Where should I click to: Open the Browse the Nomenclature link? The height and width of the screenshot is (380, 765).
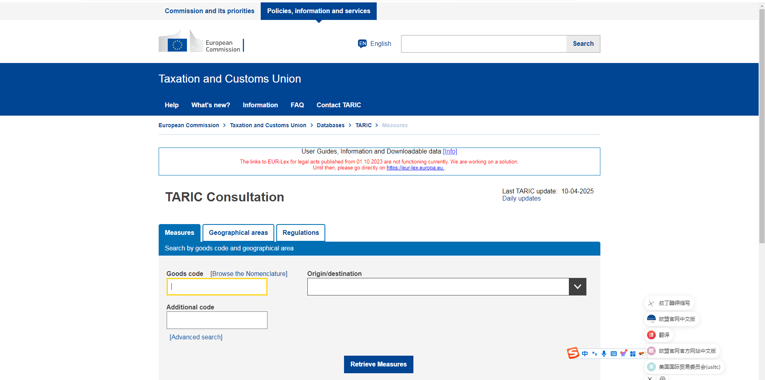(249, 274)
